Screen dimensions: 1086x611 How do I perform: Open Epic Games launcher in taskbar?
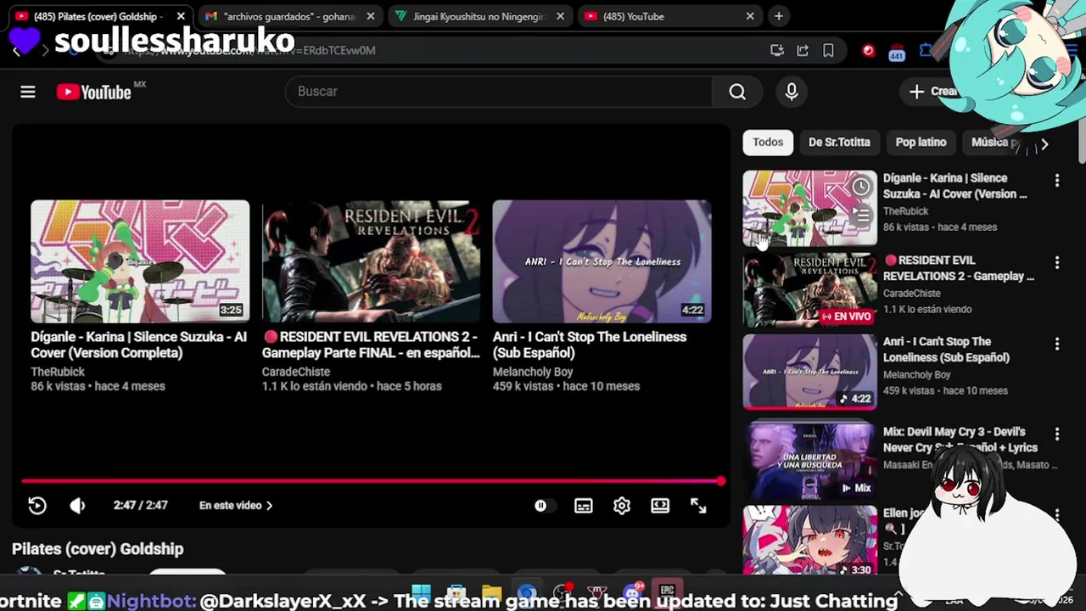(x=668, y=592)
